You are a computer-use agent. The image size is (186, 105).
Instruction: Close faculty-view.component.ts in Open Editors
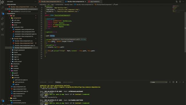pyautogui.click(x=8, y=9)
